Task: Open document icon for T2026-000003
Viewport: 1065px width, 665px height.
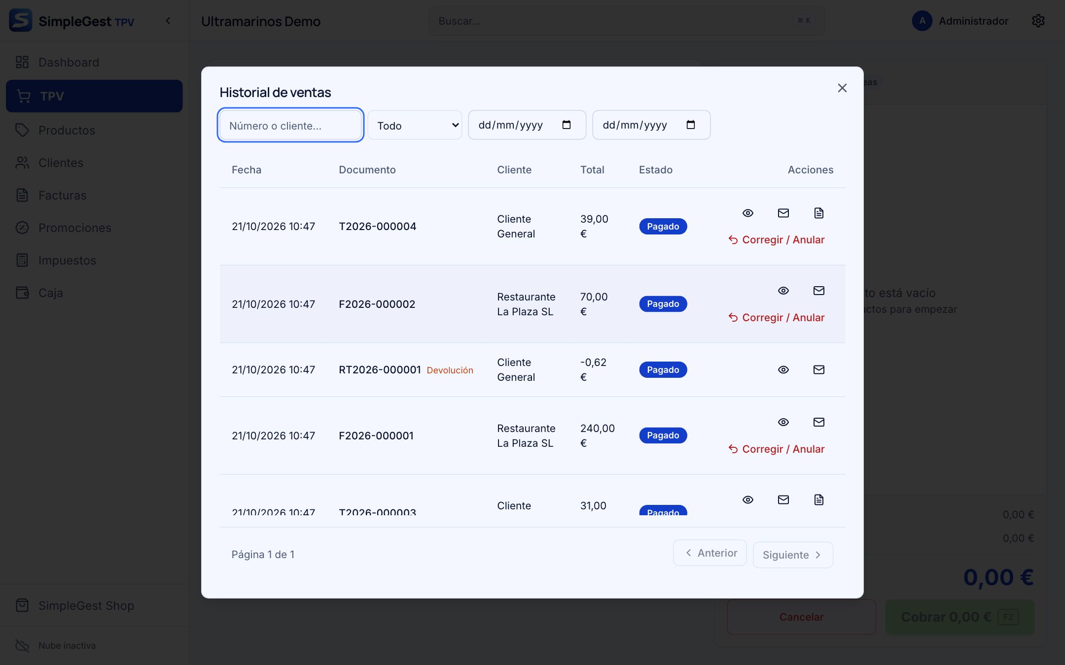Action: (818, 499)
